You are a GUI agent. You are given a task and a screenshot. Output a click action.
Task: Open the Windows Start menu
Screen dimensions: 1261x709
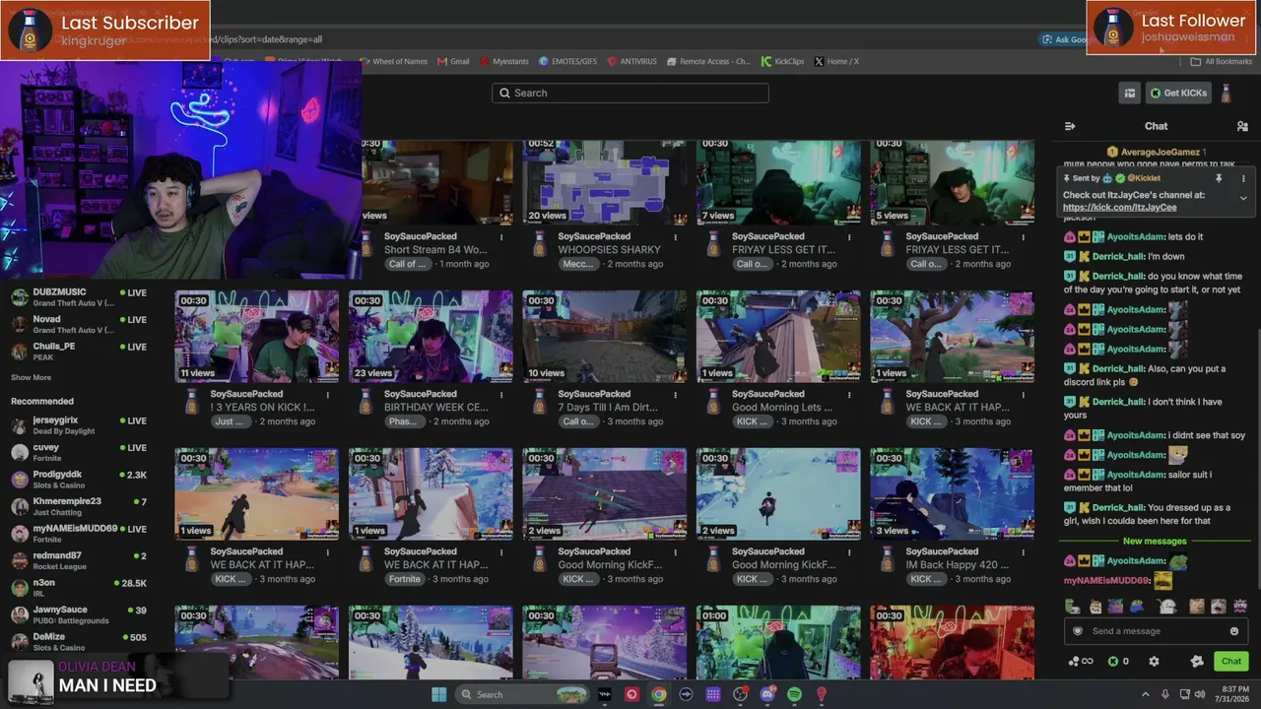(x=438, y=694)
